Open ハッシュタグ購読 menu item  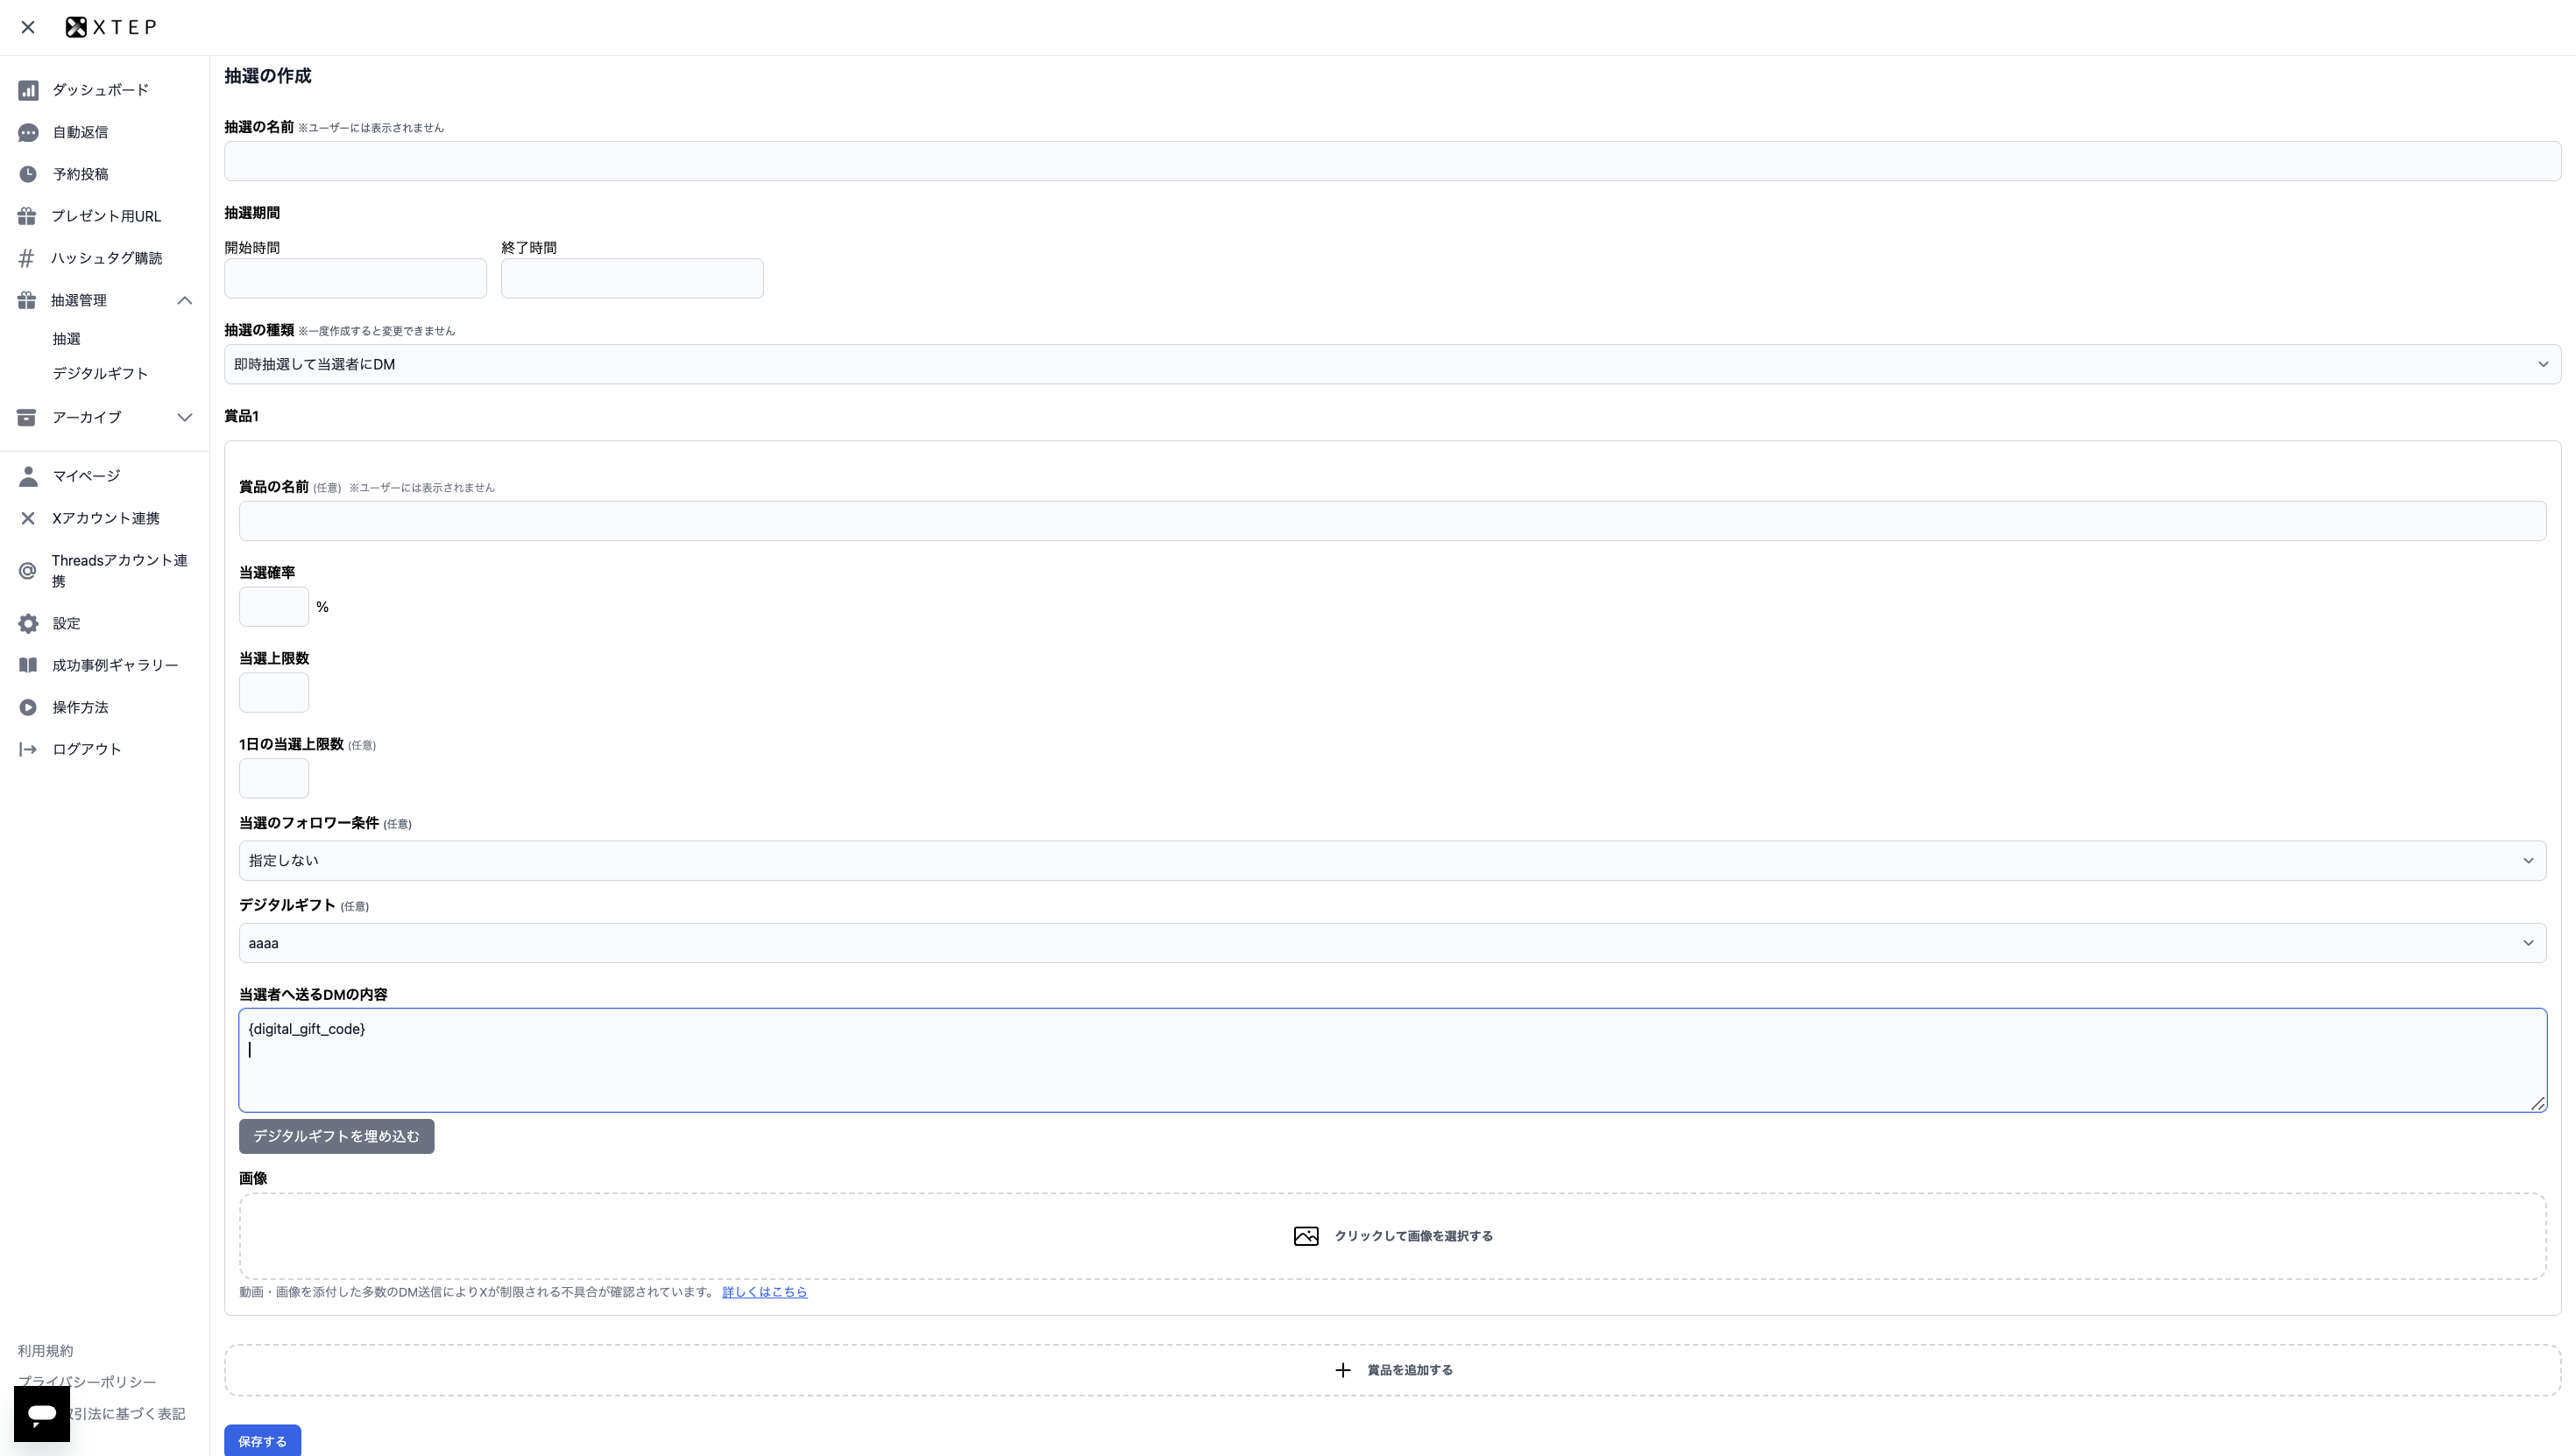point(107,258)
